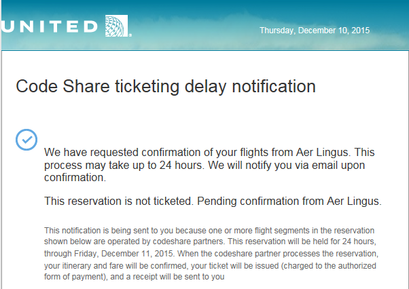Click "Friday, December 11, 2015" hold date
Image resolution: width=409 pixels, height=289 pixels.
[124, 254]
